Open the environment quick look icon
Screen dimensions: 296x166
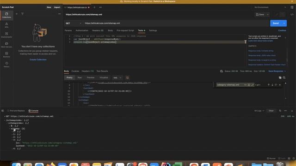pos(292,7)
